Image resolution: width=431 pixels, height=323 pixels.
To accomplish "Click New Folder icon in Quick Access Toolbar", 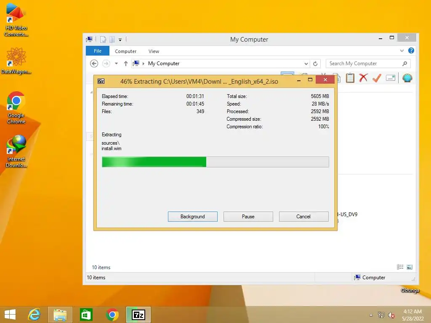I will [x=112, y=40].
